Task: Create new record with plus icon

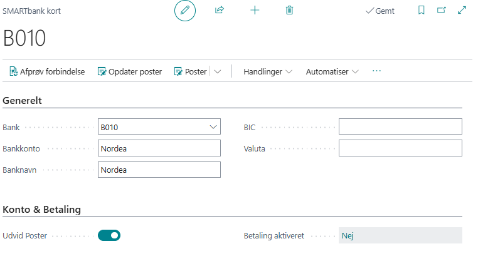Action: click(x=255, y=11)
